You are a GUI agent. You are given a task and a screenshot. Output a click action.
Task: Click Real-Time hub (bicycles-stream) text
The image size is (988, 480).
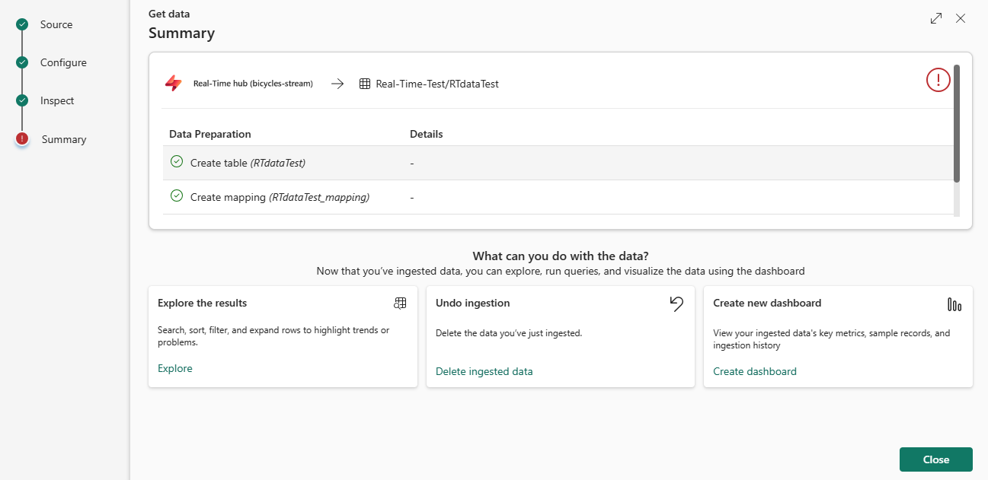(x=253, y=84)
